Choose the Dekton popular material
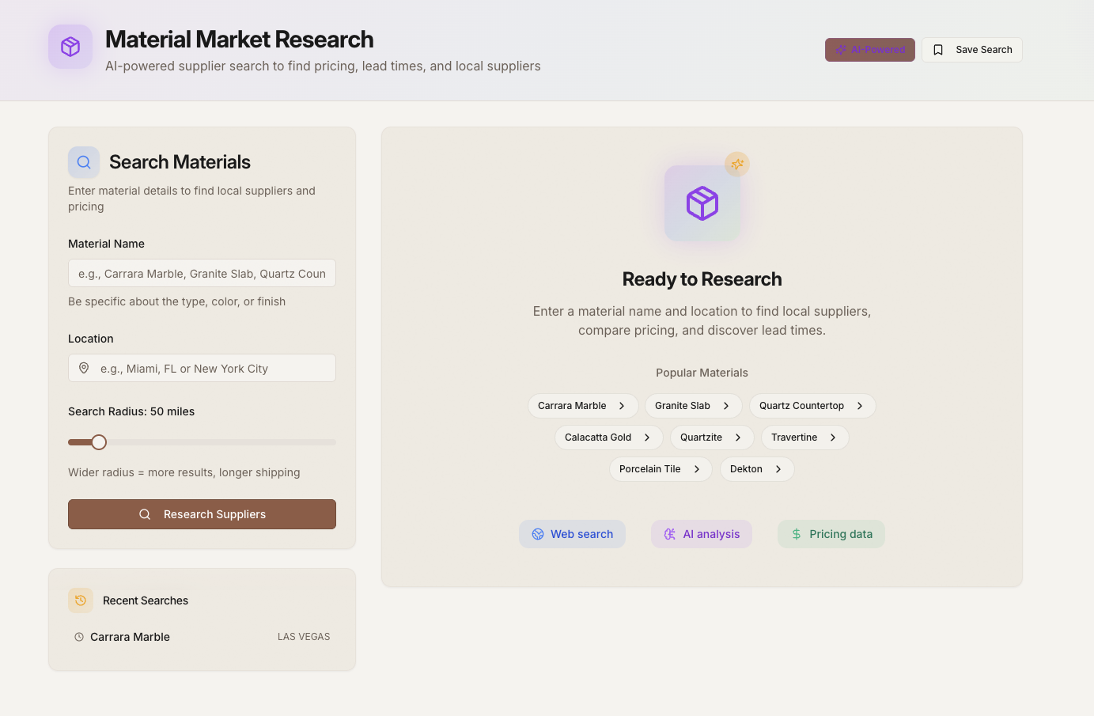Image resolution: width=1094 pixels, height=716 pixels. coord(757,469)
